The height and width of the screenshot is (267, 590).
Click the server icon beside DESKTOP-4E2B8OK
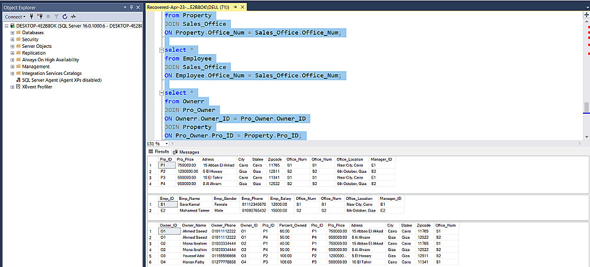(13, 26)
